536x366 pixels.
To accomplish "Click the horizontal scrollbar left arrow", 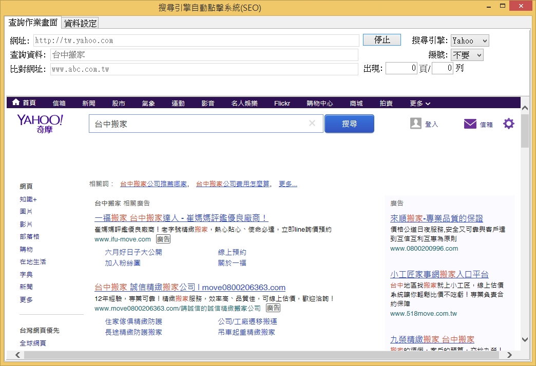I will pos(17,355).
